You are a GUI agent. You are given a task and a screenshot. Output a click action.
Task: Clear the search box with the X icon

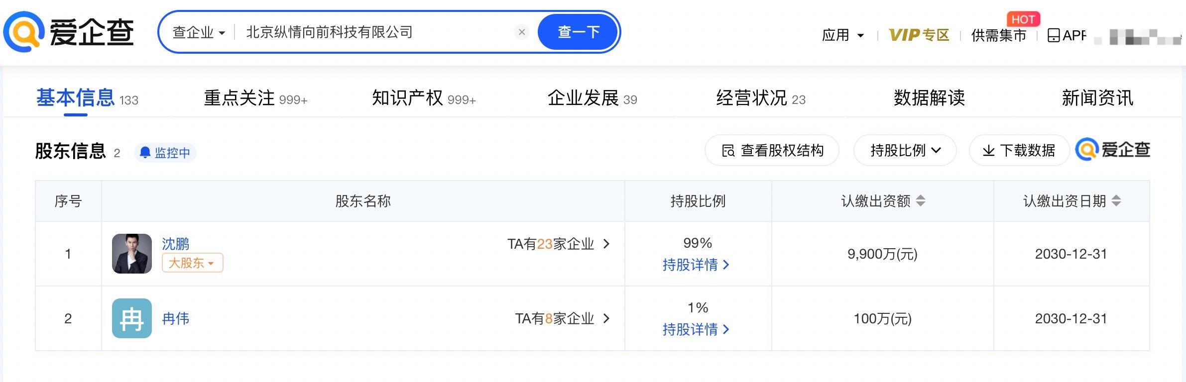[x=521, y=32]
